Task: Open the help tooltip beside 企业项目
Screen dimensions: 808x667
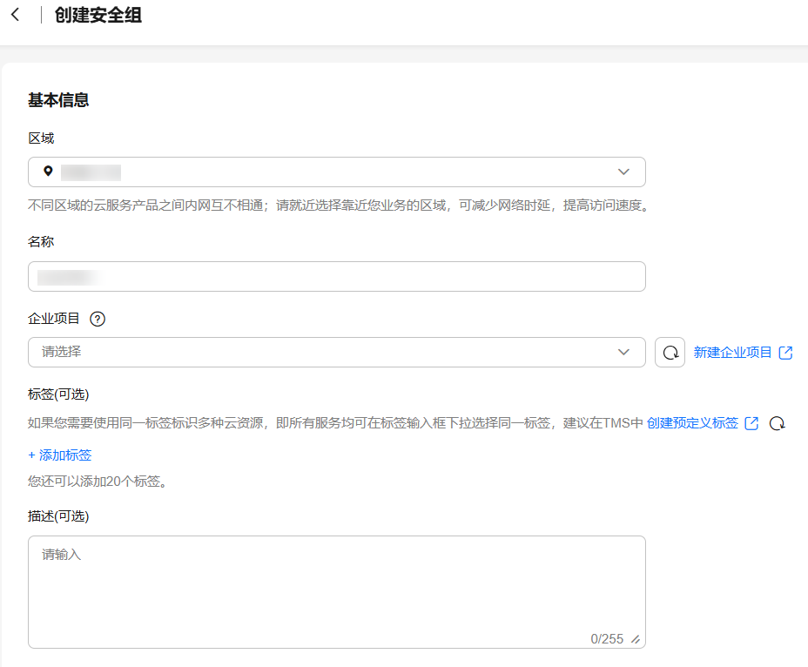Action: pyautogui.click(x=98, y=319)
